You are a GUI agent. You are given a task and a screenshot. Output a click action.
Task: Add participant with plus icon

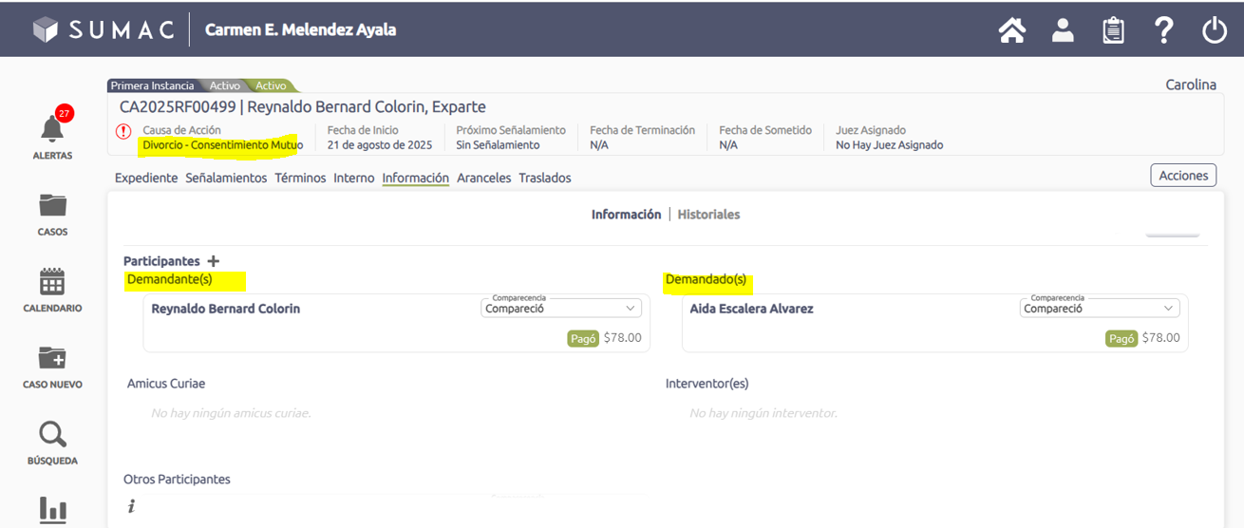click(213, 261)
